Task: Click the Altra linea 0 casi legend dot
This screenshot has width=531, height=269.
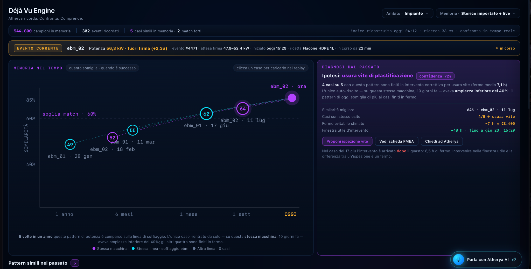Action: (x=194, y=249)
